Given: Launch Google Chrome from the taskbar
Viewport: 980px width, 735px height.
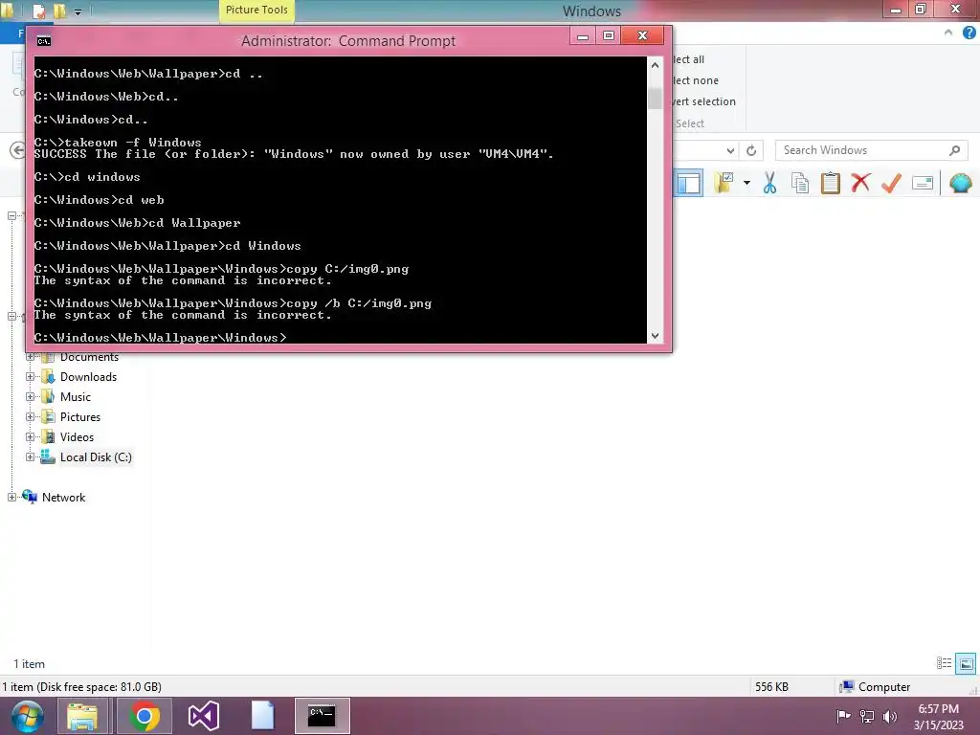Looking at the screenshot, I should (144, 716).
